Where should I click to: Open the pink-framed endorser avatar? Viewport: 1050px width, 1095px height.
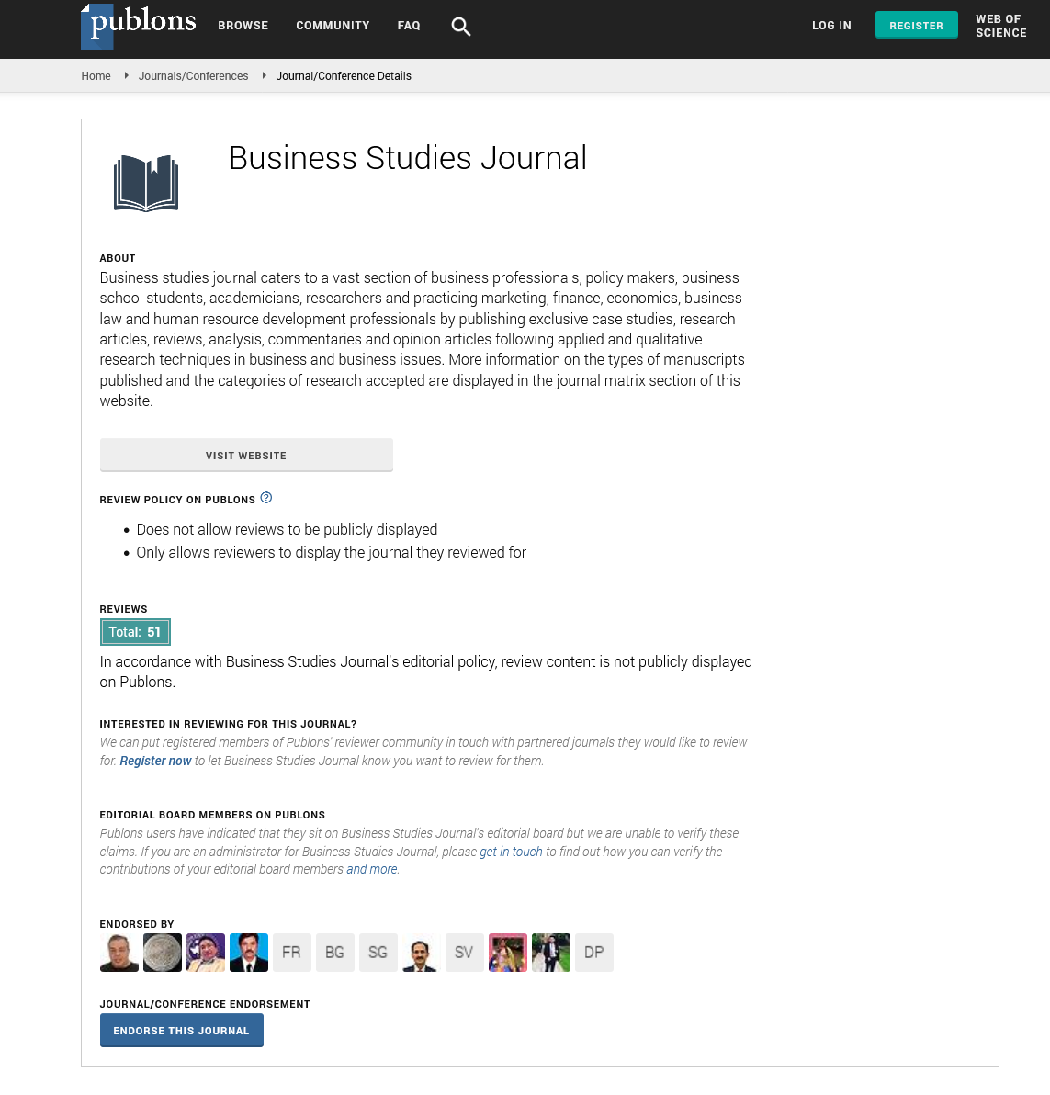tap(508, 953)
